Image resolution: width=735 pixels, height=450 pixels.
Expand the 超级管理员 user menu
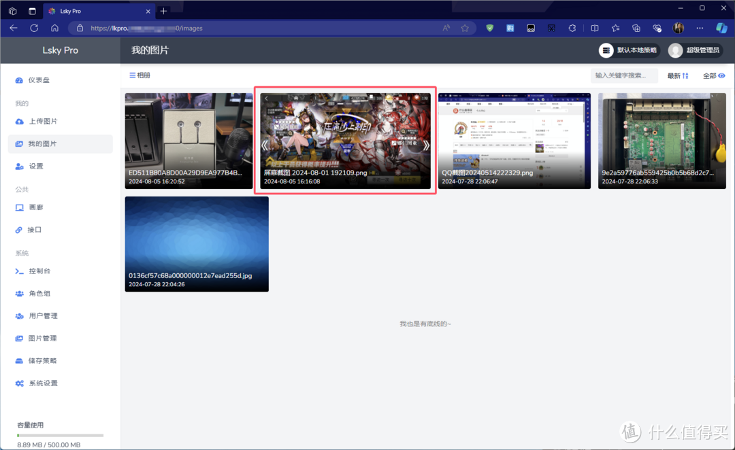point(694,50)
